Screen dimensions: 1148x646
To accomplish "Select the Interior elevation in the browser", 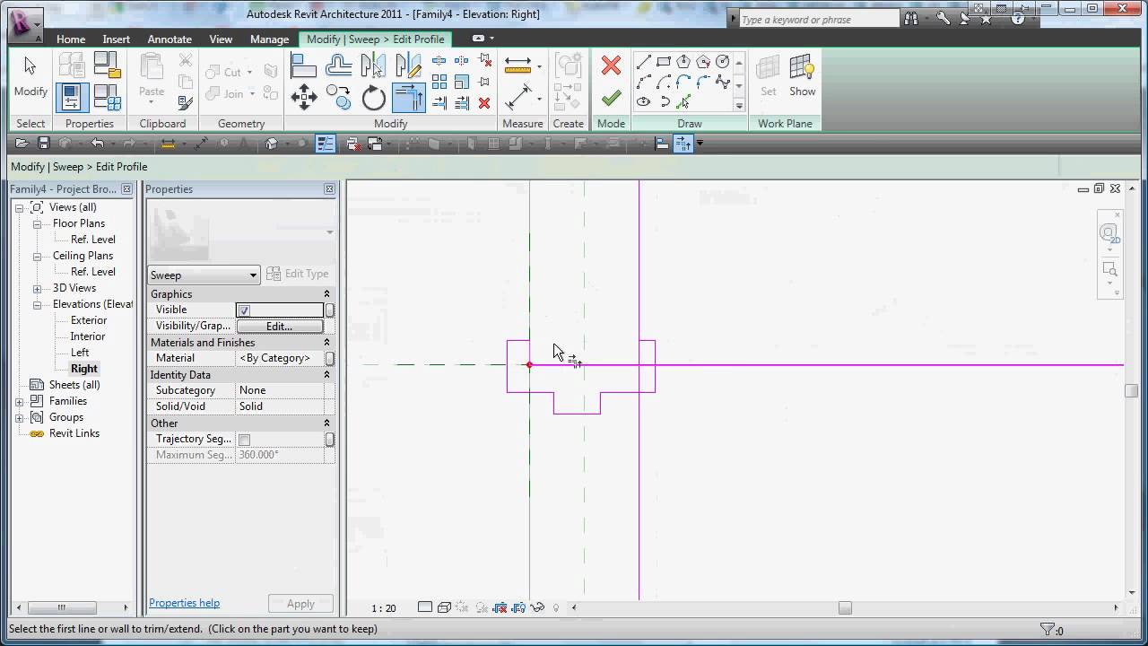I will click(x=88, y=336).
